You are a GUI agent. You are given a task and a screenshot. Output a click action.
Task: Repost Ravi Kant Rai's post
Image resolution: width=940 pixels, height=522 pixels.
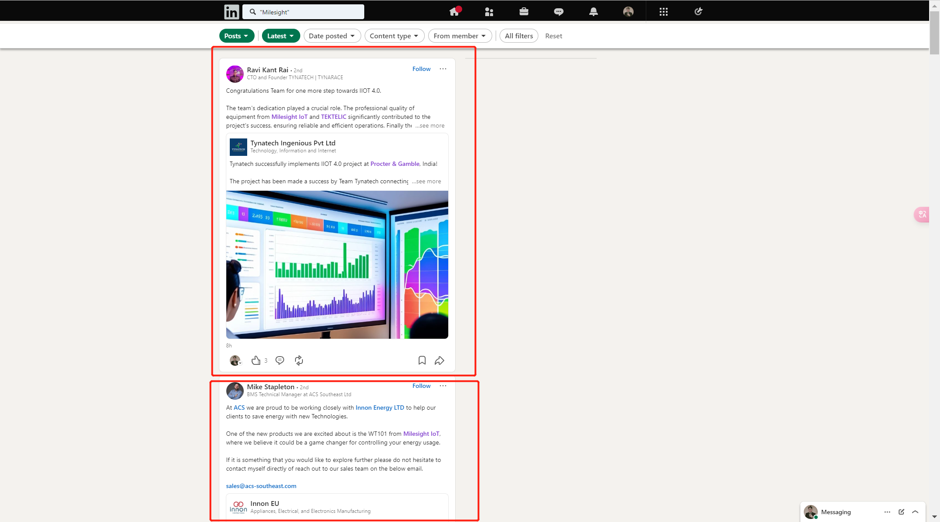coord(299,360)
